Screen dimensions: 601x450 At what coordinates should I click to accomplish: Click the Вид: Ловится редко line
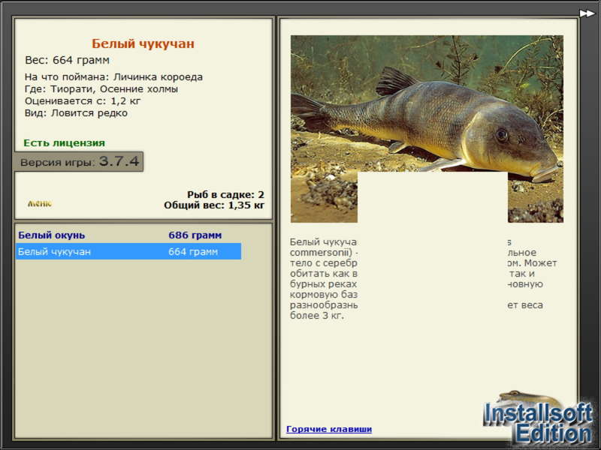pyautogui.click(x=76, y=113)
